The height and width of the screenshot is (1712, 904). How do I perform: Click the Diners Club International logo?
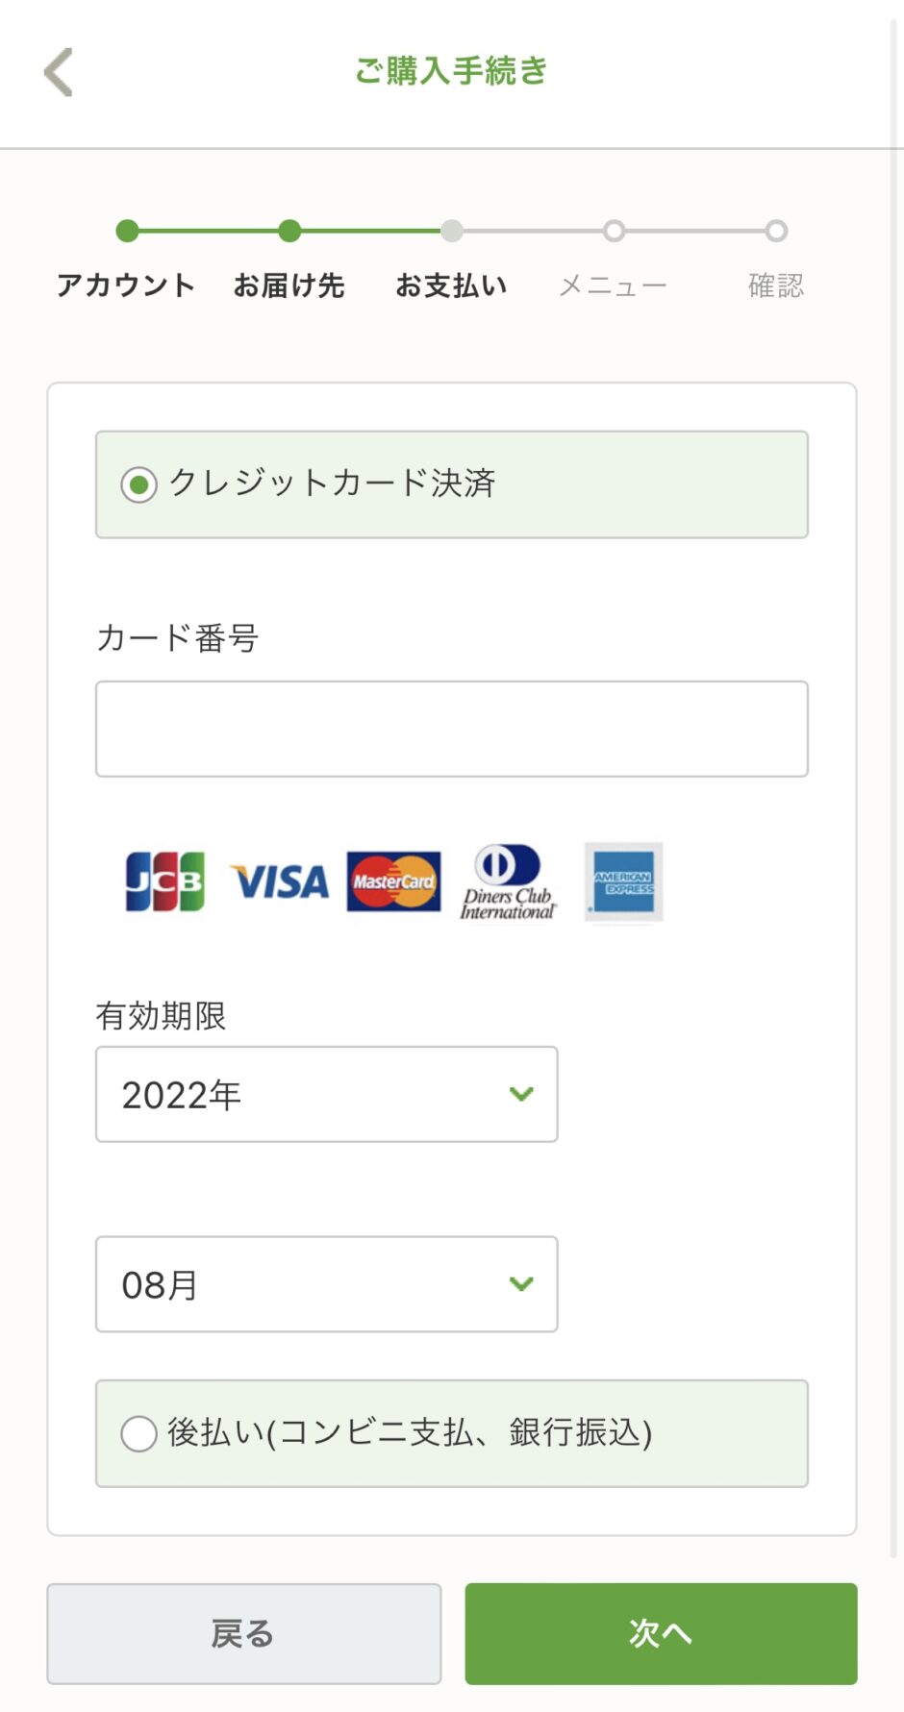coord(509,881)
